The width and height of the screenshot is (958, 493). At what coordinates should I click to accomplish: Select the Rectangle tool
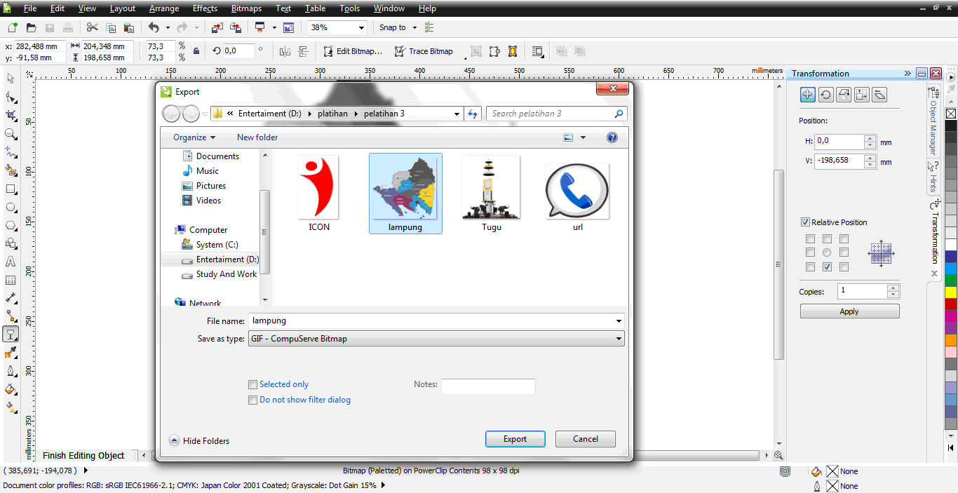point(11,189)
